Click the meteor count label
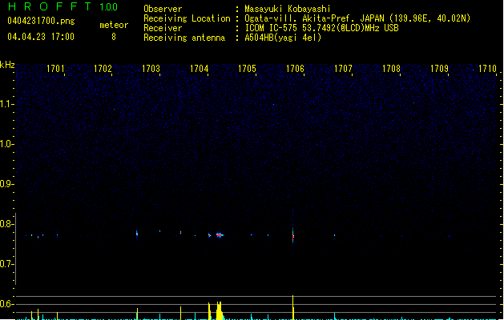Viewport: 504px width, 320px height. tap(114, 25)
